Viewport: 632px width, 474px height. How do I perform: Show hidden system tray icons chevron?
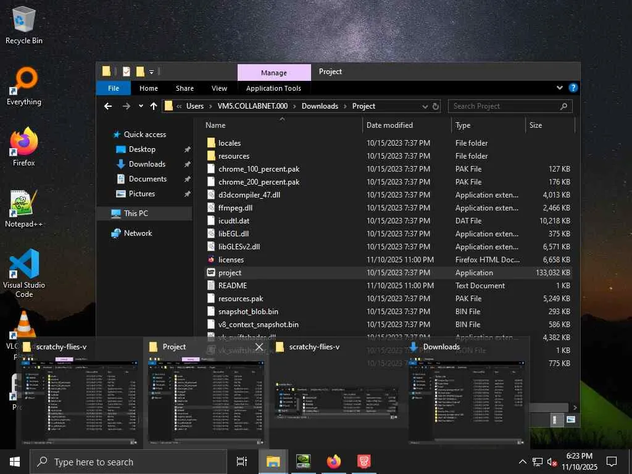(522, 462)
